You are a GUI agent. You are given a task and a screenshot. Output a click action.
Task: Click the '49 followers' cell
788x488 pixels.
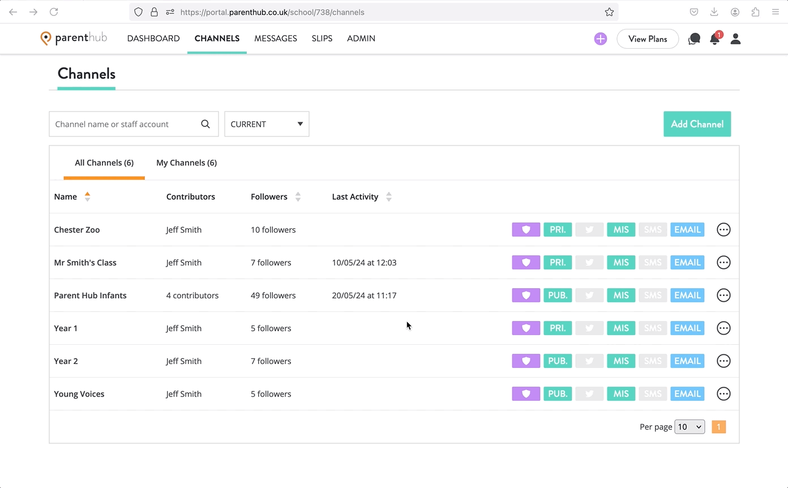coord(273,296)
